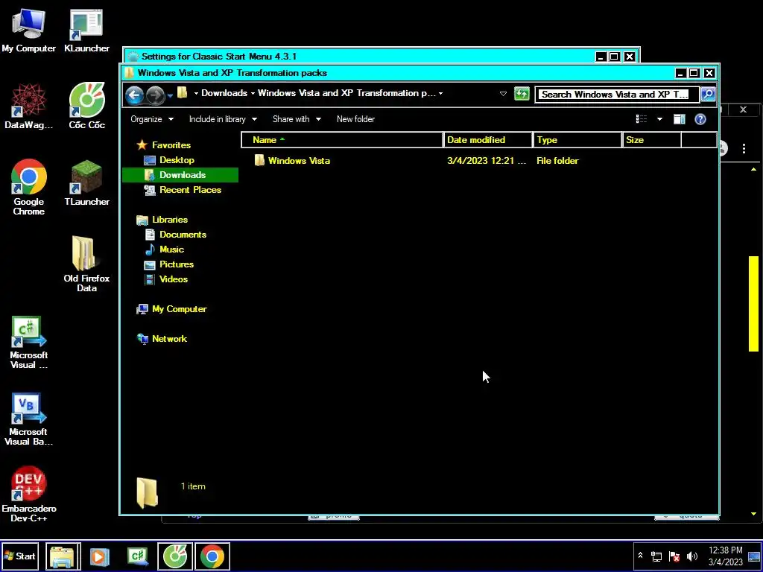
Task: Click Action Center flag tray icon
Action: click(674, 556)
